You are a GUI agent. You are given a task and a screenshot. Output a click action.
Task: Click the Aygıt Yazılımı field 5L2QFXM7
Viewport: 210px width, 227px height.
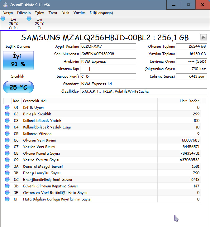point(108,46)
